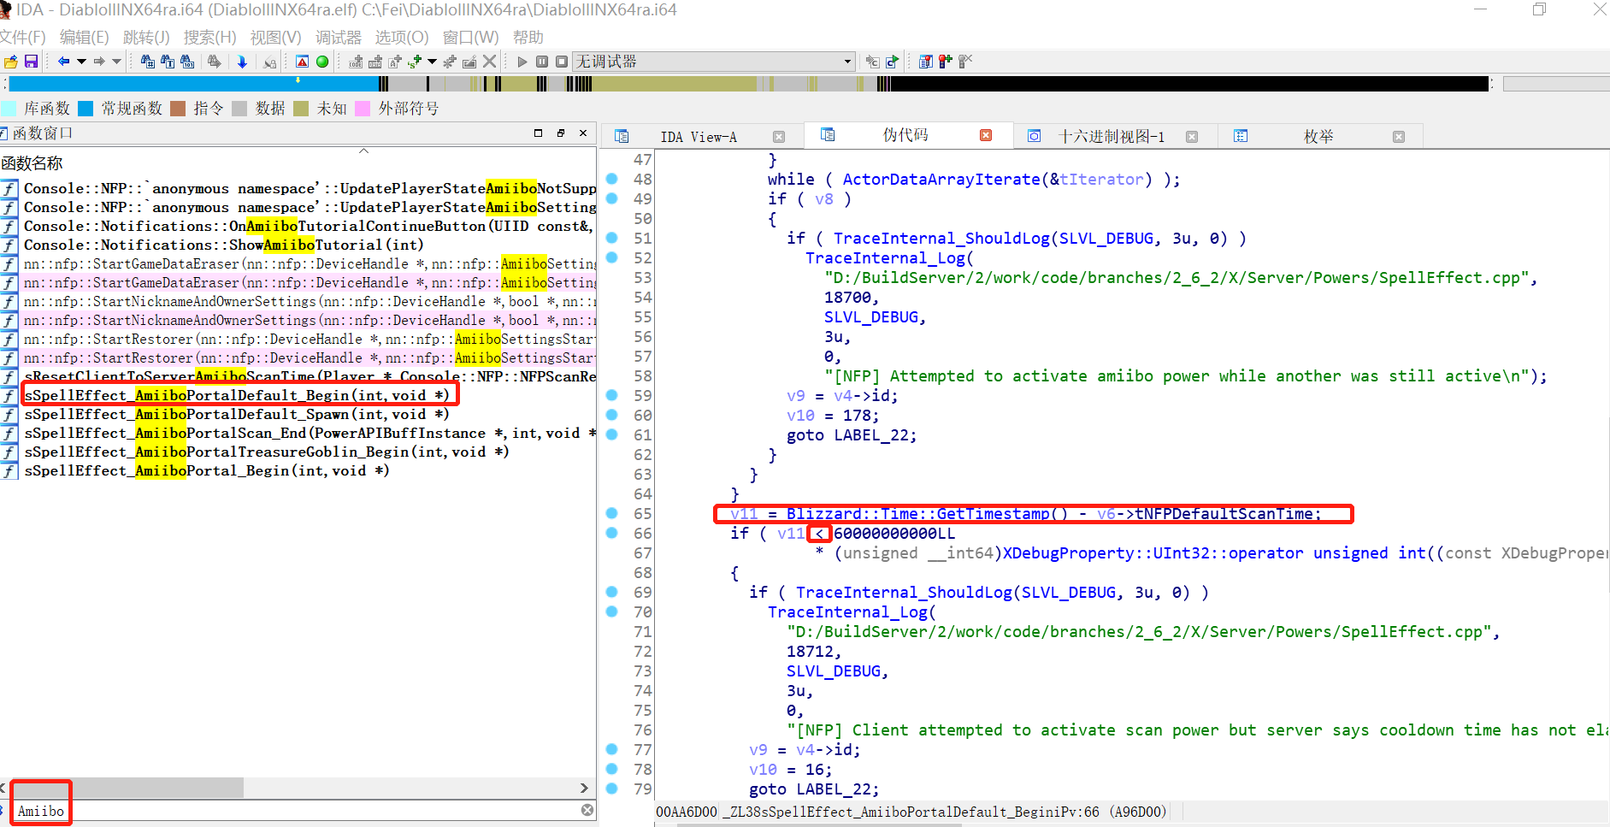
Task: Click the 外部符号 pink legend swatch
Action: tap(363, 109)
